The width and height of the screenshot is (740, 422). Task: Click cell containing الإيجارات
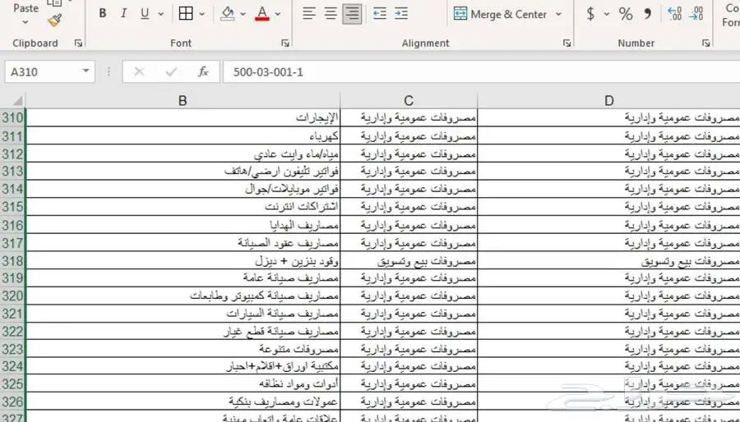tap(183, 117)
